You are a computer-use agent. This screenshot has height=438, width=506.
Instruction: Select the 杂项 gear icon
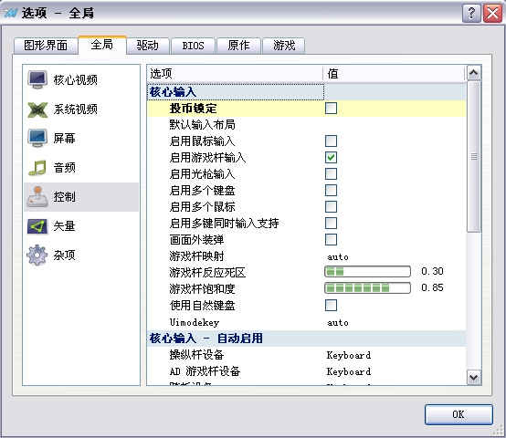[x=37, y=255]
